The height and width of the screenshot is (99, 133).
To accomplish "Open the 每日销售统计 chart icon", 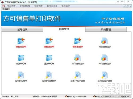I will pos(105,41).
